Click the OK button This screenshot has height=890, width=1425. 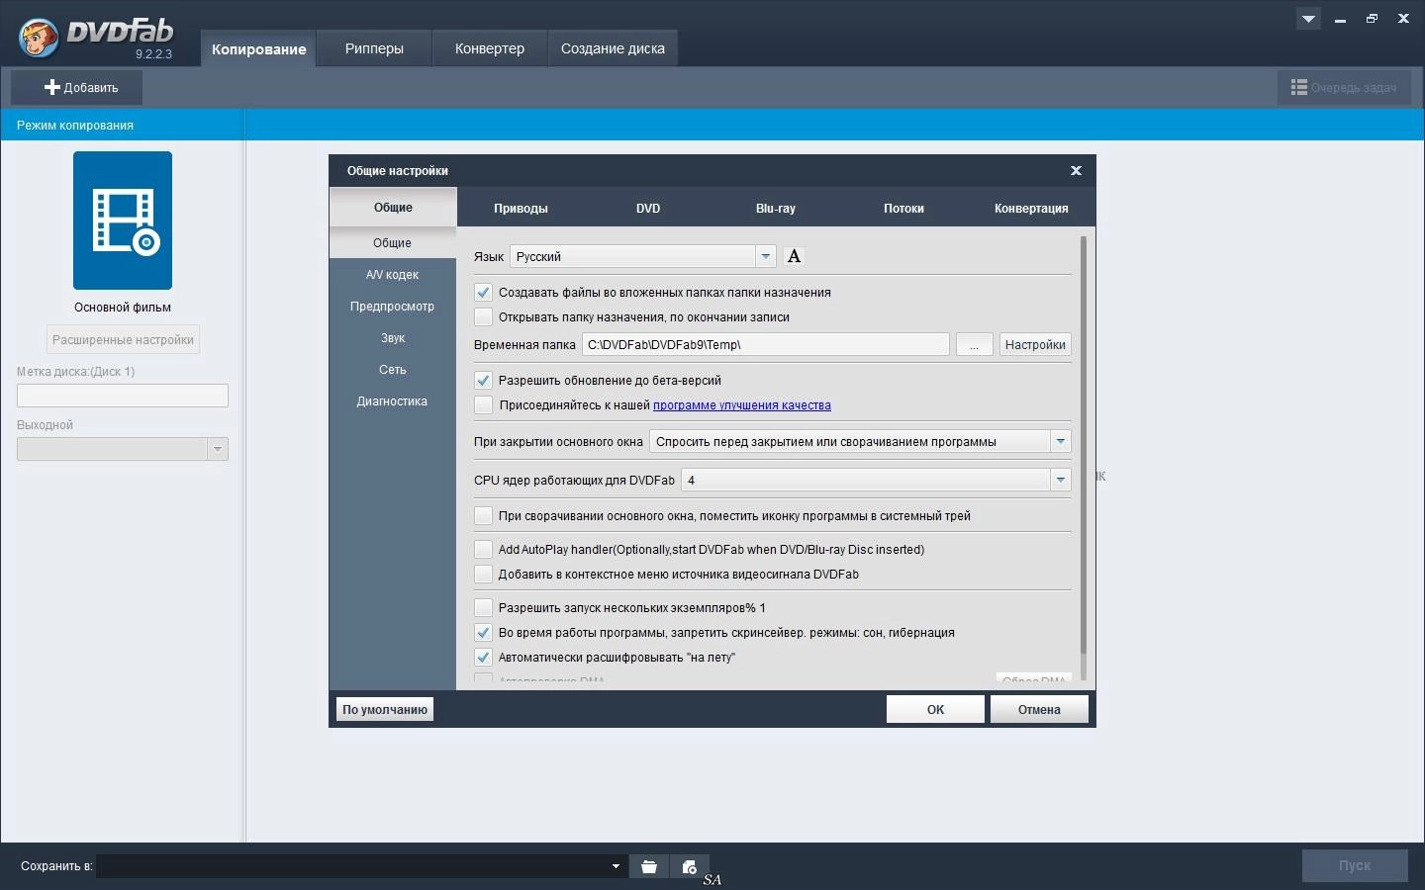click(935, 709)
